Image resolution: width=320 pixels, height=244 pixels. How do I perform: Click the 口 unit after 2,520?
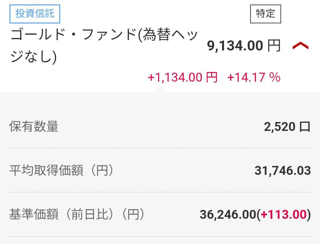(305, 127)
